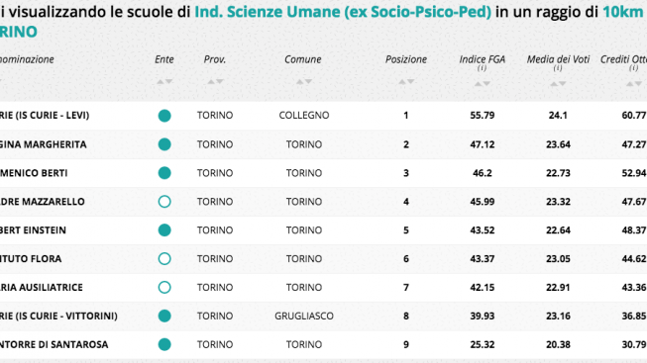Sort by Media dei Voti arrows
The height and width of the screenshot is (363, 647).
[558, 84]
